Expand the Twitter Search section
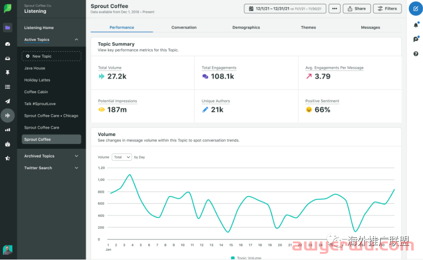The width and height of the screenshot is (423, 260). click(x=76, y=168)
